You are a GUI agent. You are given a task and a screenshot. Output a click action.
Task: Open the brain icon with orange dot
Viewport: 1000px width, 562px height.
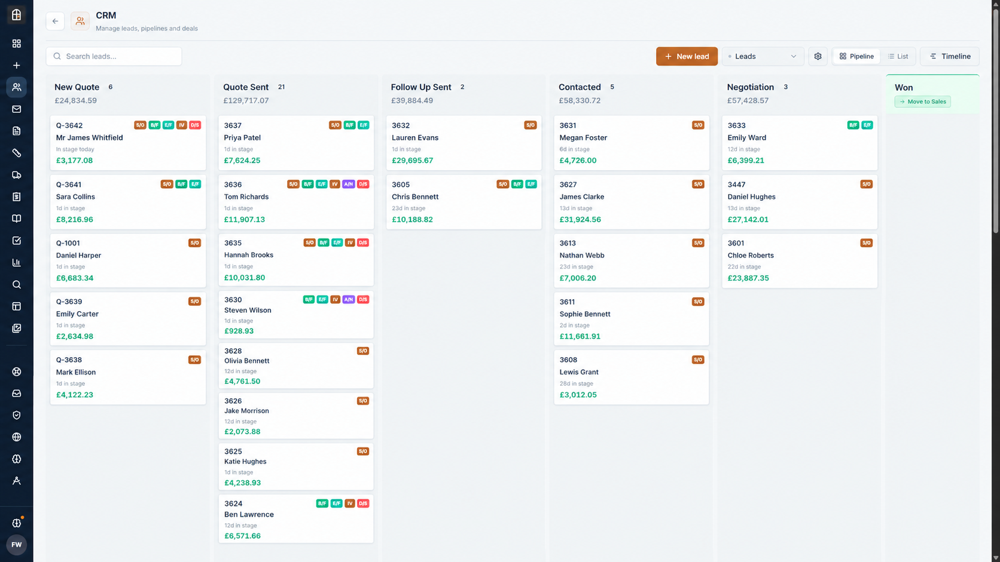pos(17,523)
